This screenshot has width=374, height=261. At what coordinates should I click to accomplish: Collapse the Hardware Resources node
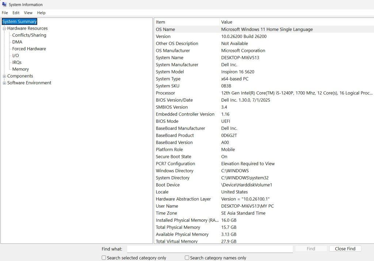tap(4, 29)
